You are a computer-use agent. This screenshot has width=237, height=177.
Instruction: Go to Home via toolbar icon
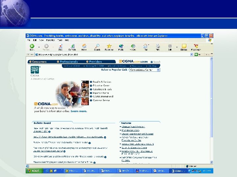point(84,47)
